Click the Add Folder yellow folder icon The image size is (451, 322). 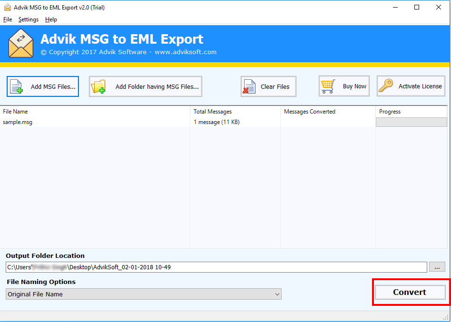[x=98, y=86]
